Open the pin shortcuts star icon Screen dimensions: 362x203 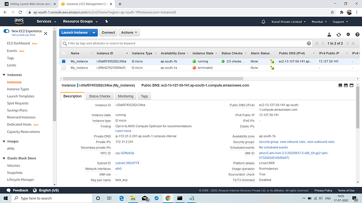tap(107, 21)
